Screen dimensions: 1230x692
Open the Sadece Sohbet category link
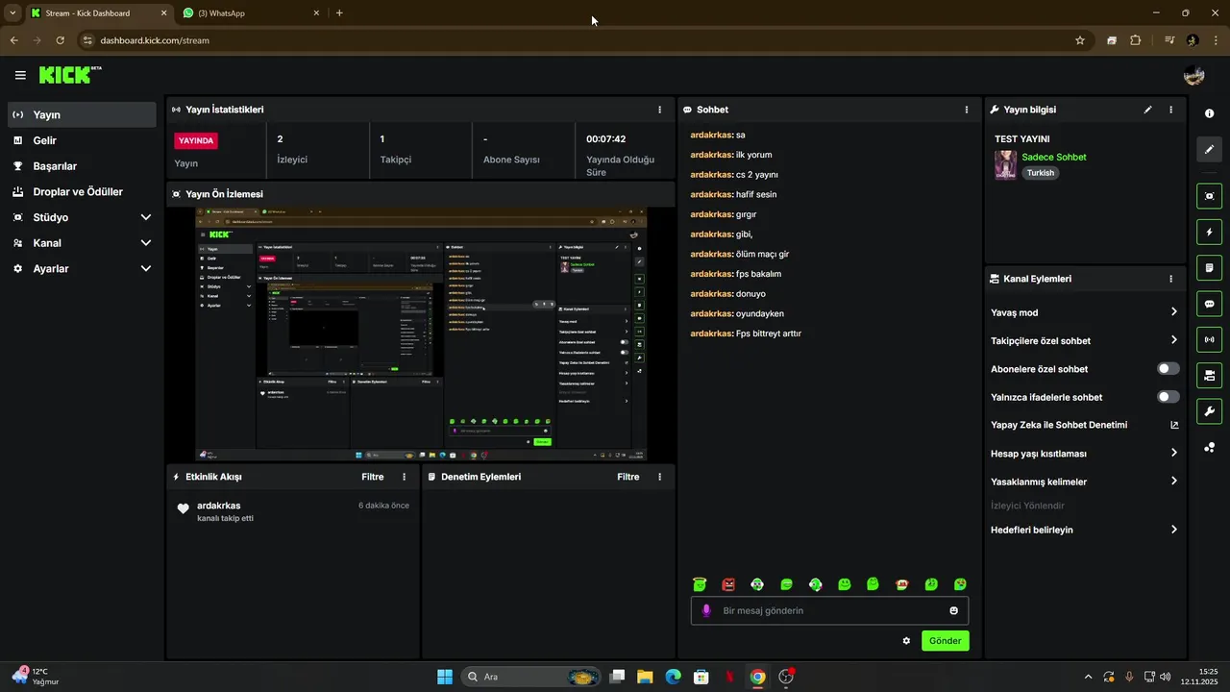[1054, 157]
